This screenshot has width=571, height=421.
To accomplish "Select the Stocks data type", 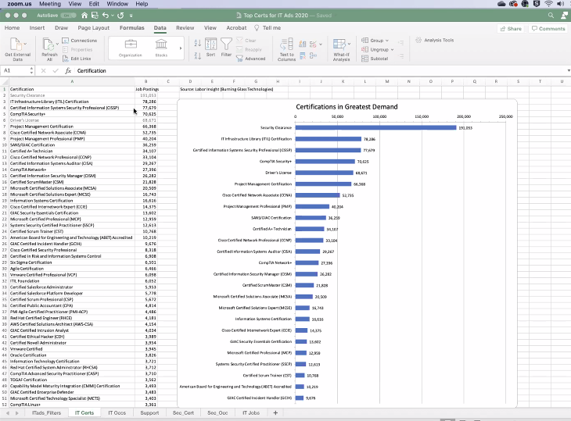I will point(161,48).
